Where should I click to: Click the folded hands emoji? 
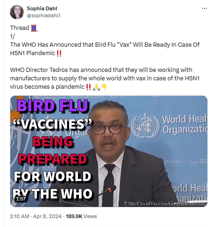pyautogui.click(x=96, y=87)
